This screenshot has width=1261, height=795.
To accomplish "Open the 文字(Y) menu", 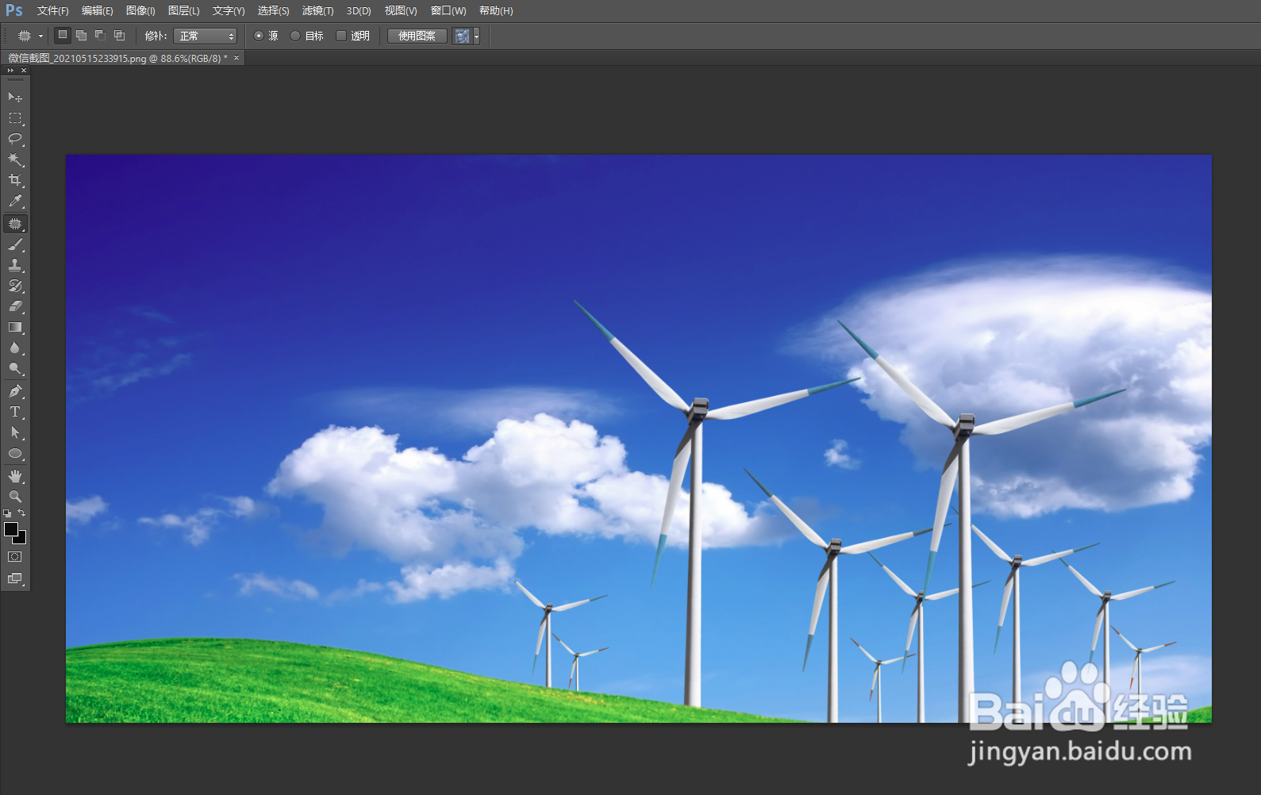I will coord(229,11).
